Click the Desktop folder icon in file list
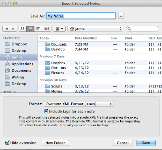 (x=47, y=49)
